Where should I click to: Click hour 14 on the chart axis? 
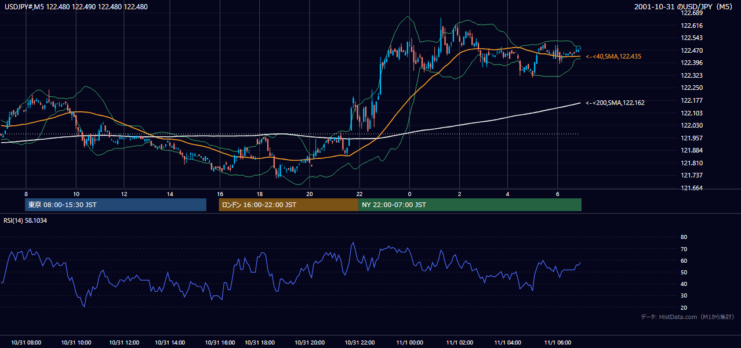tap(170, 194)
